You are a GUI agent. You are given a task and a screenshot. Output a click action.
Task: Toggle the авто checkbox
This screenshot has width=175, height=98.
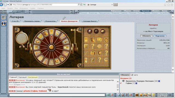tap(132, 75)
